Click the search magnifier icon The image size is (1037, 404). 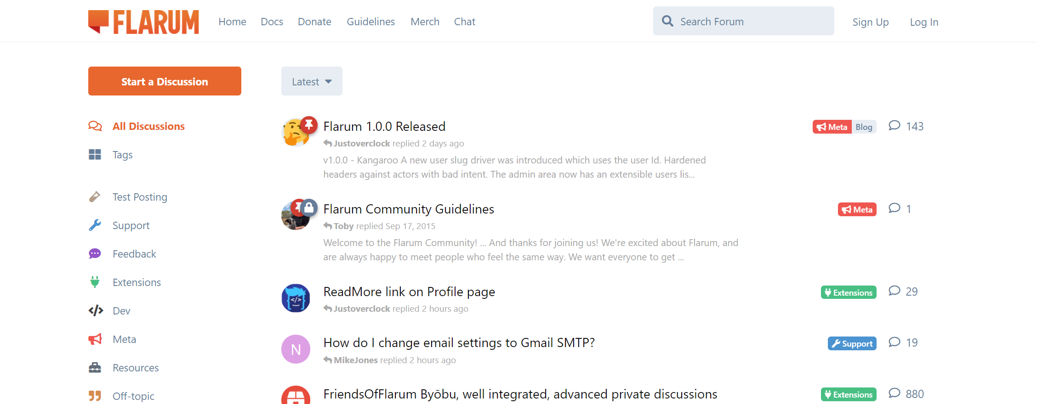click(667, 21)
